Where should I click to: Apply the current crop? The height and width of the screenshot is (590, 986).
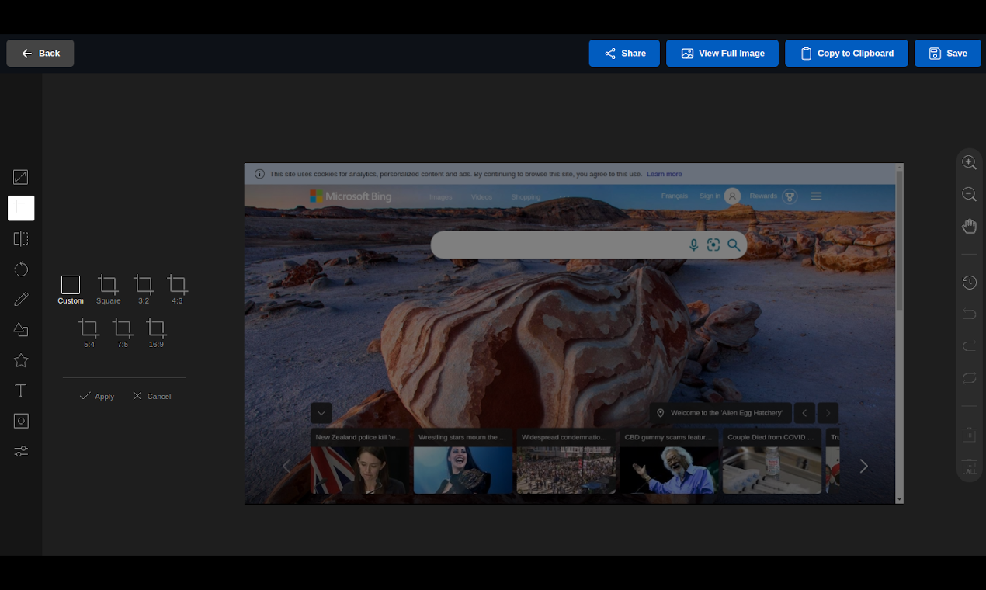[96, 396]
